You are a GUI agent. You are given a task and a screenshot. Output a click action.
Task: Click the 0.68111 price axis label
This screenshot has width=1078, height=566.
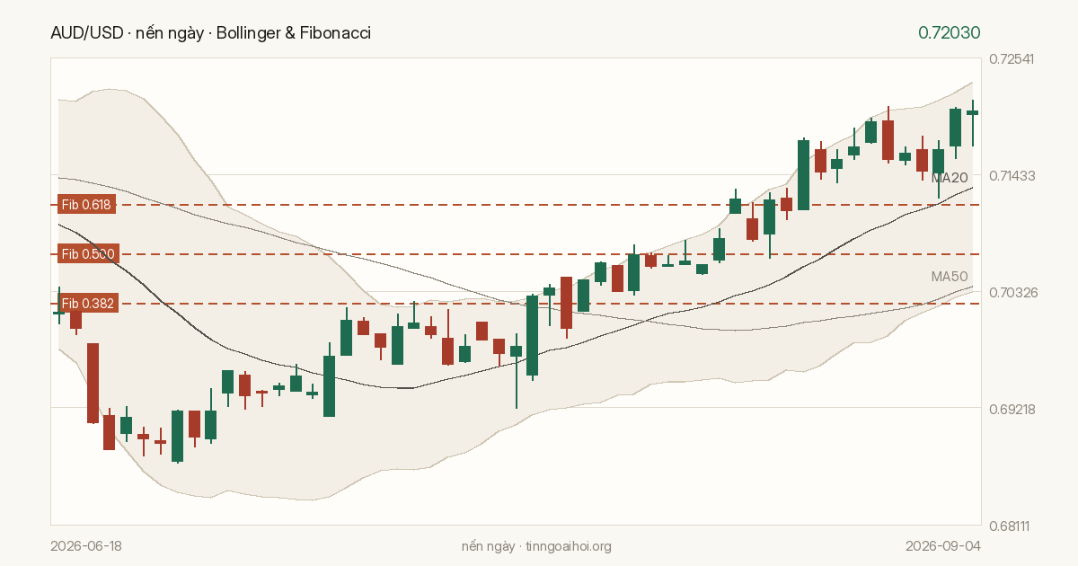pyautogui.click(x=1012, y=526)
